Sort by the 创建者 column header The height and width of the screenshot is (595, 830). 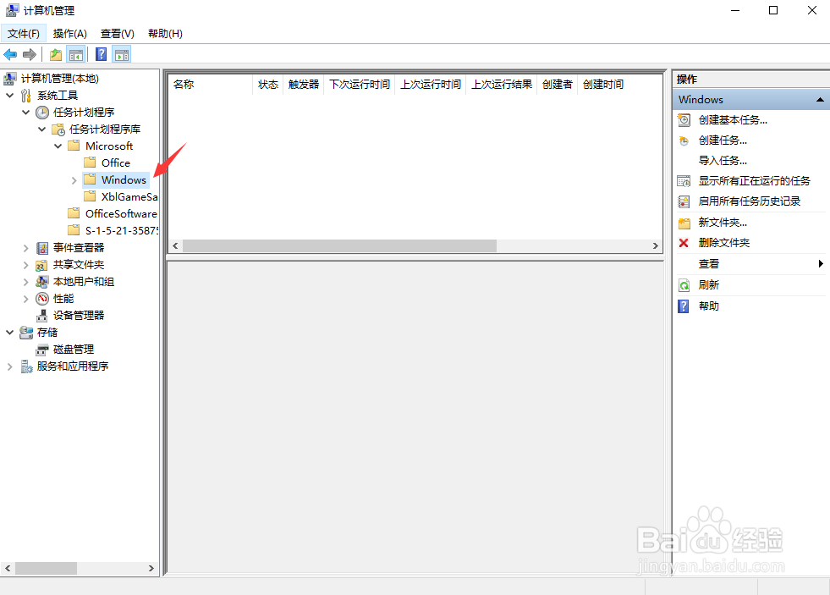tap(558, 84)
